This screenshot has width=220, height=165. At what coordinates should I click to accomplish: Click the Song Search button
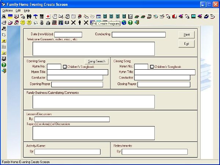click(96, 62)
